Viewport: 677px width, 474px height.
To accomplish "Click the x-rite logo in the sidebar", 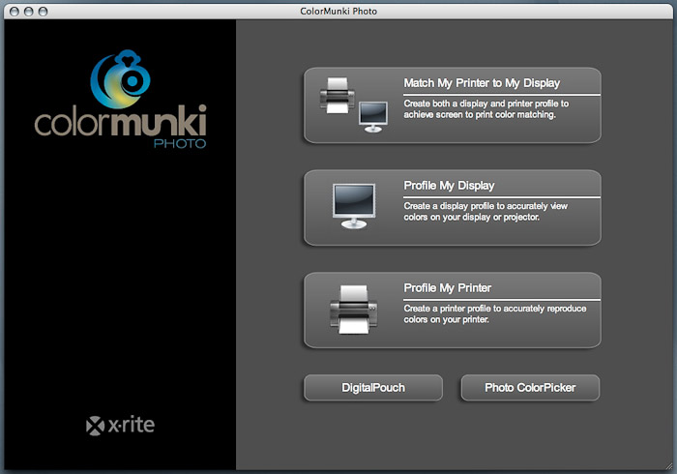I will [x=120, y=425].
